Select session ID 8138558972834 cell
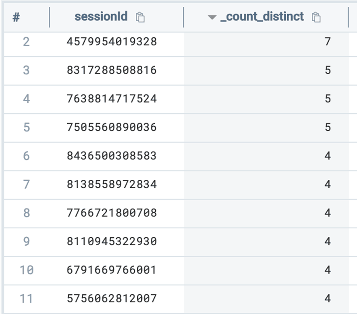357x314 pixels. pos(112,185)
